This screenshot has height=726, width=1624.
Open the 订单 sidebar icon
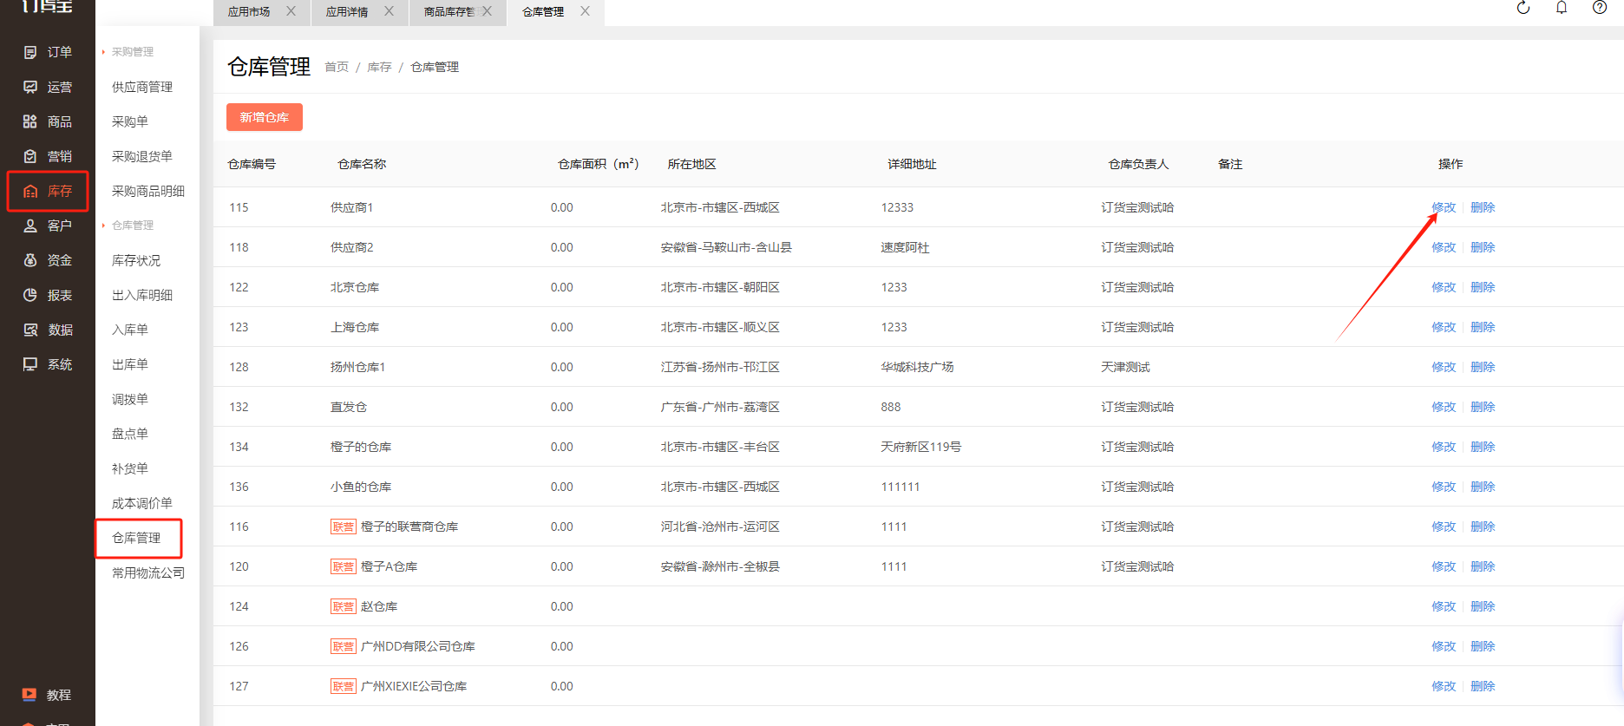click(30, 52)
